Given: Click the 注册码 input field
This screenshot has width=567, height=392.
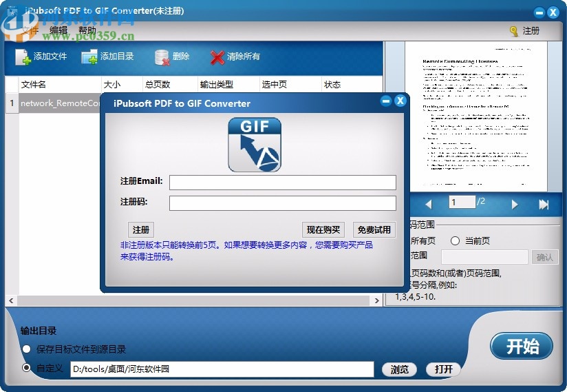Looking at the screenshot, I should click(x=282, y=203).
